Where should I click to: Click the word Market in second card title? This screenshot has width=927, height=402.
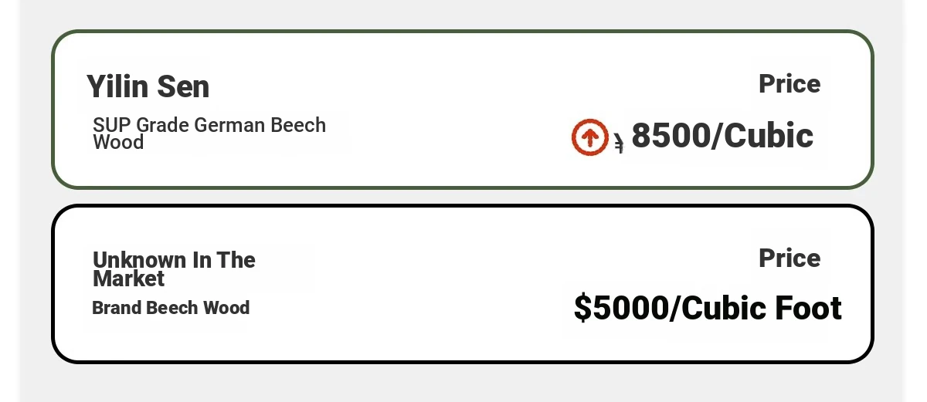129,279
